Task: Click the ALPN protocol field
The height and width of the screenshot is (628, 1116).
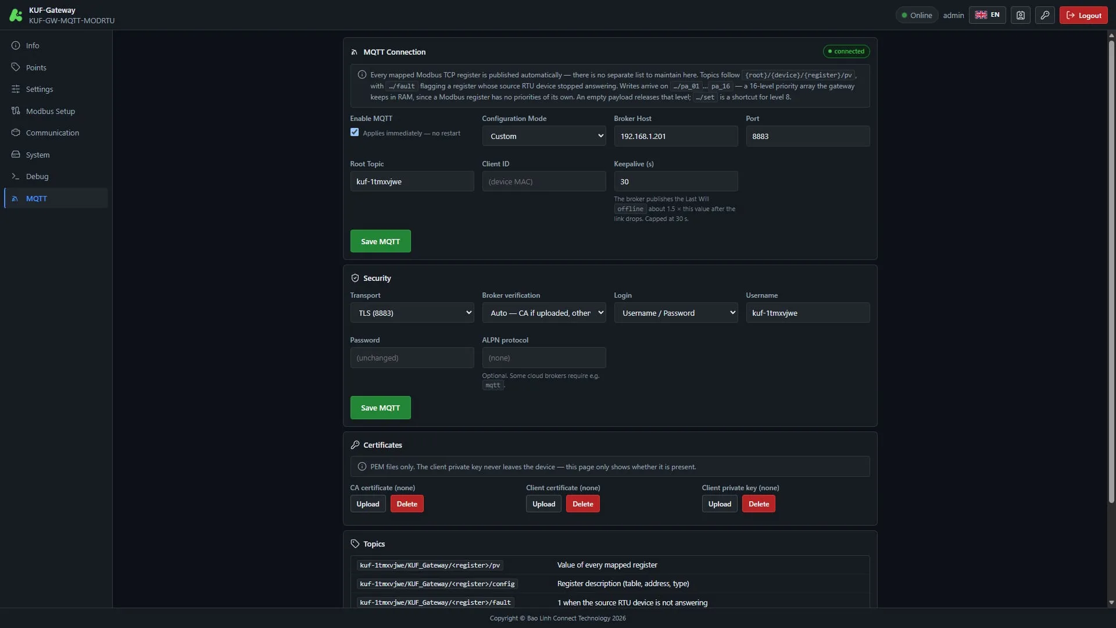Action: coord(544,358)
